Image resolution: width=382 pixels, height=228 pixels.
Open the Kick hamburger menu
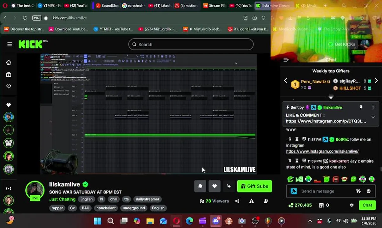[x=10, y=44]
